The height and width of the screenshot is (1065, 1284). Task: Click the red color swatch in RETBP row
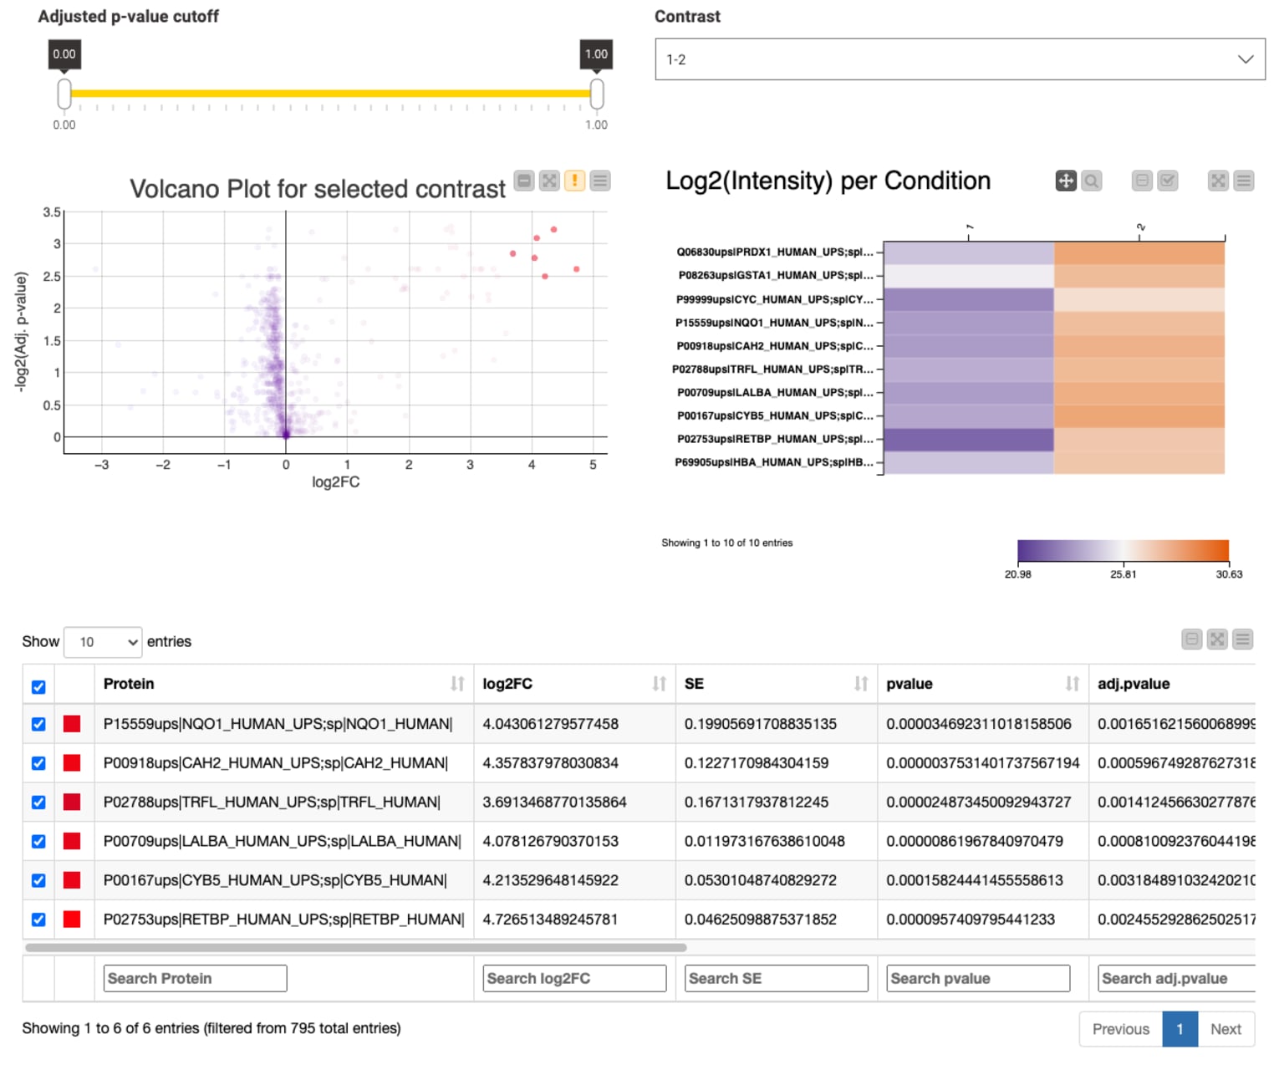click(x=72, y=920)
